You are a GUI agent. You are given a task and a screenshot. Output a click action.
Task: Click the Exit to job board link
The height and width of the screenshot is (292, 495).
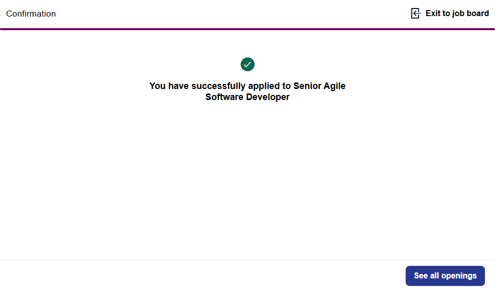tap(457, 14)
